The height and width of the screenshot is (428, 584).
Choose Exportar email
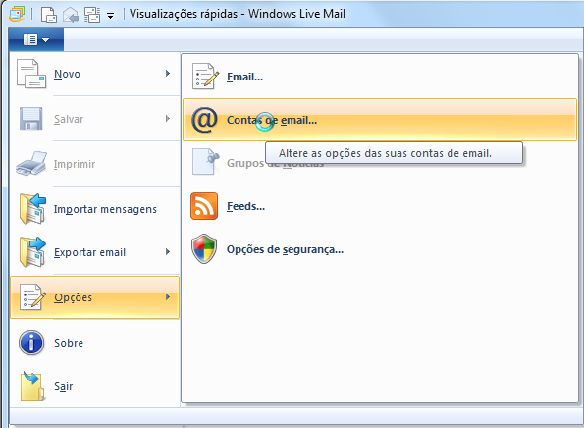(94, 252)
